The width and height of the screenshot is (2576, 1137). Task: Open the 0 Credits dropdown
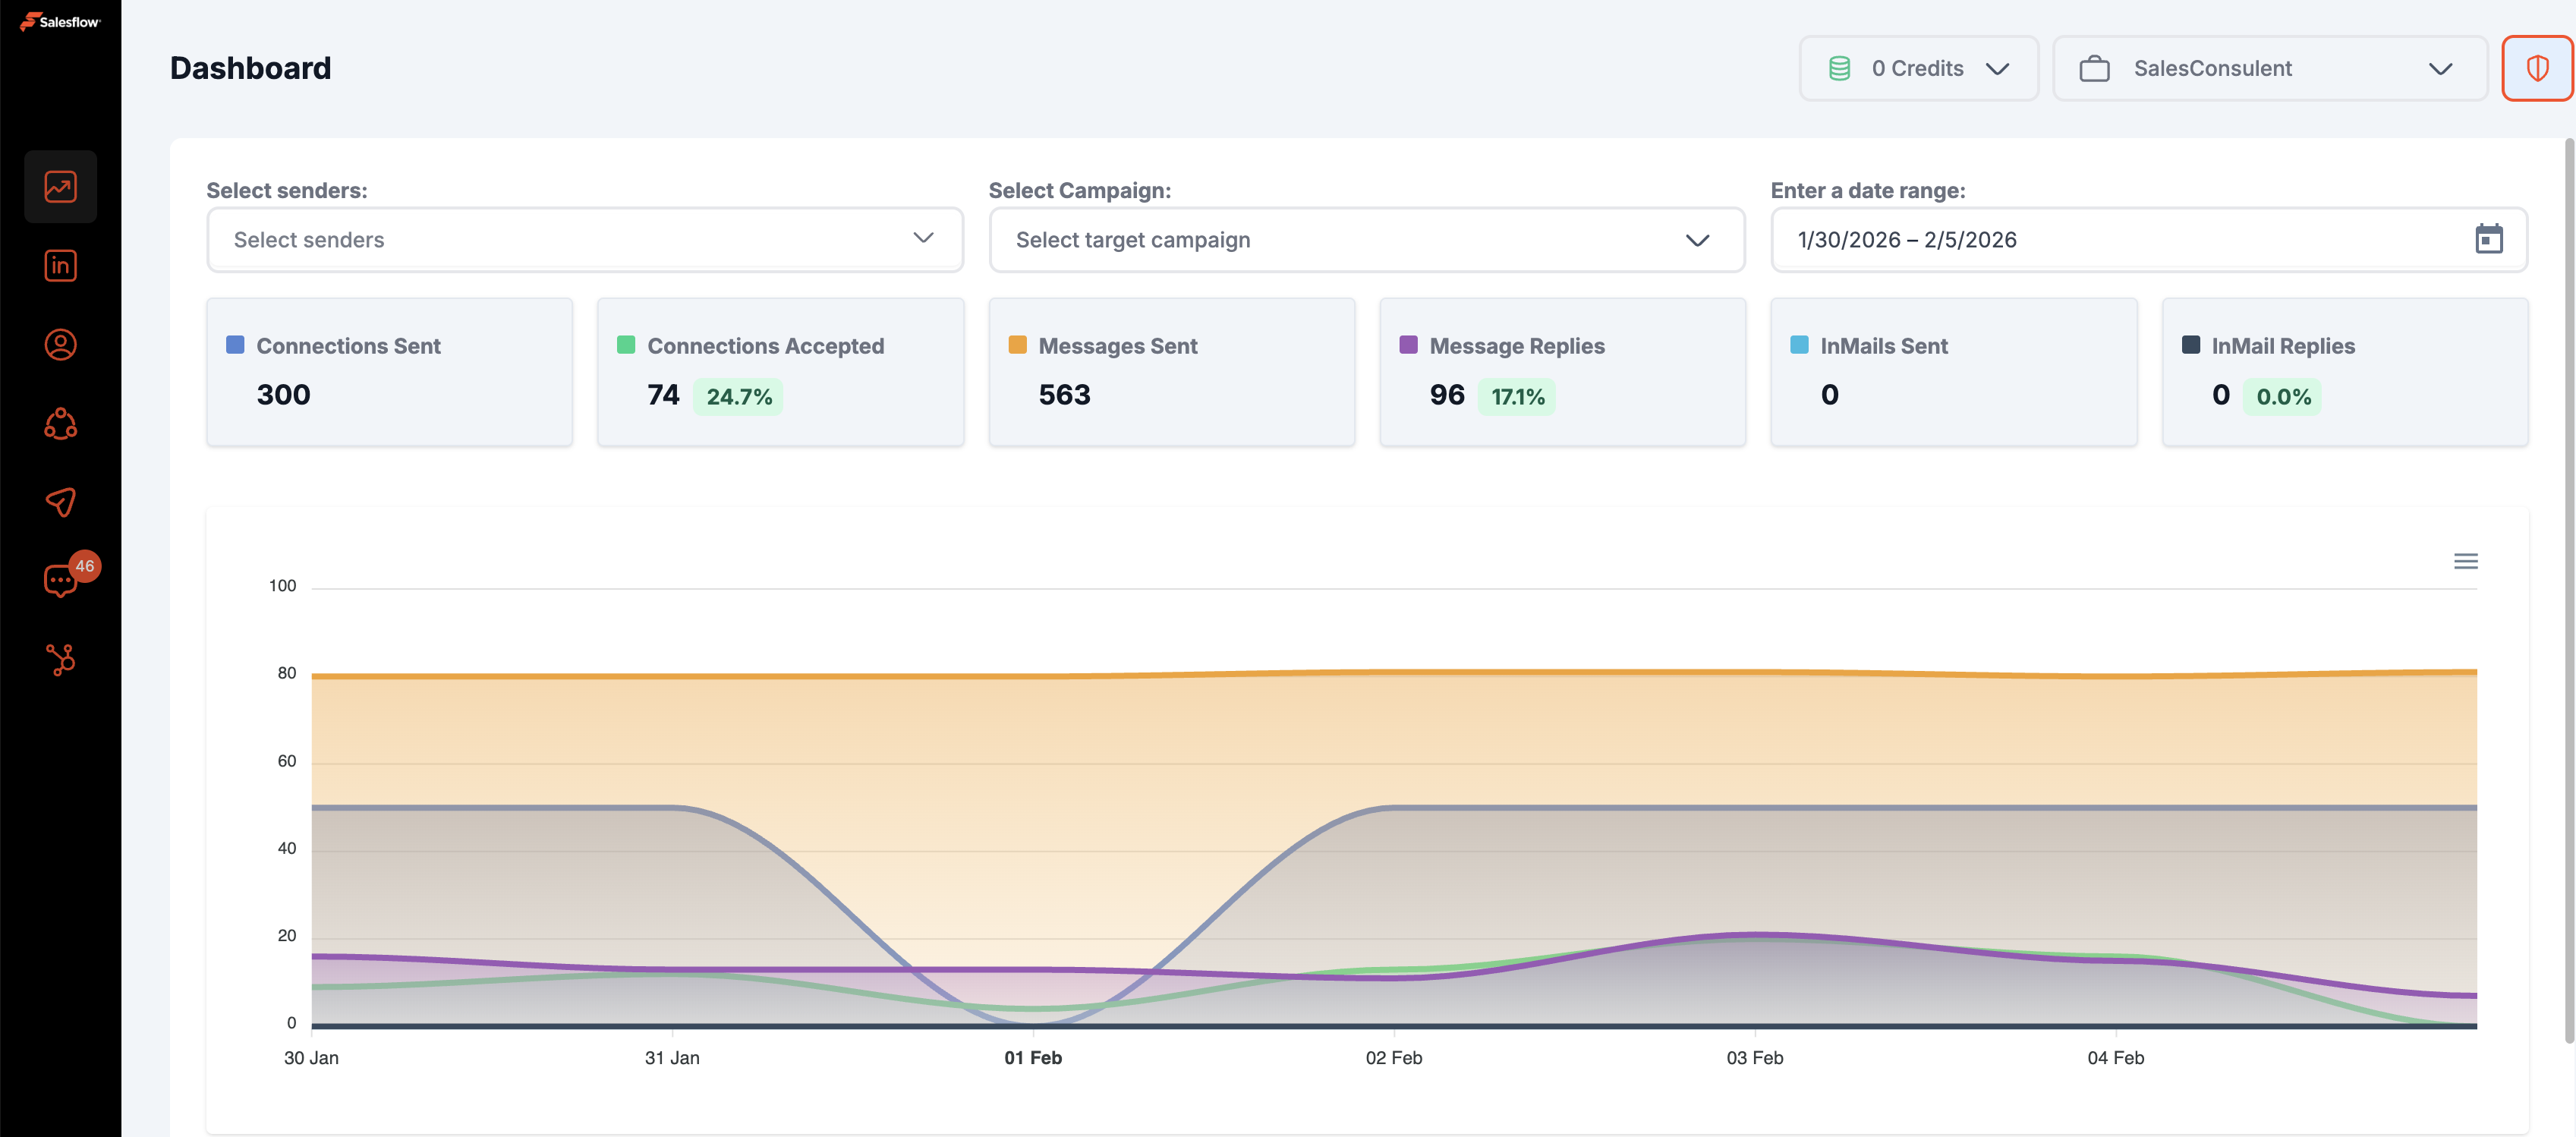(x=1918, y=68)
